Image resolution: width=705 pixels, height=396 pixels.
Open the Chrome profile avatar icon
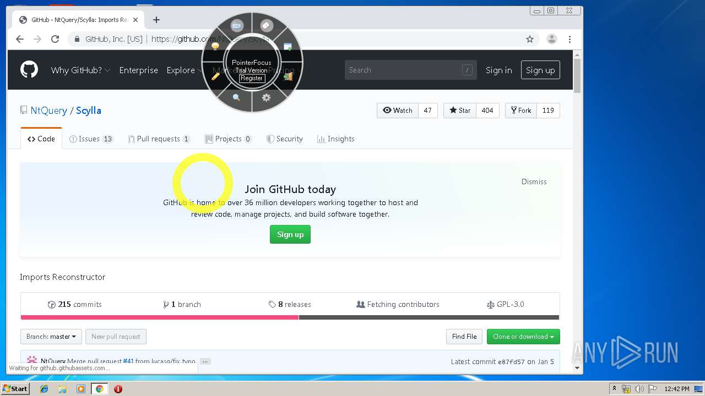pos(551,39)
